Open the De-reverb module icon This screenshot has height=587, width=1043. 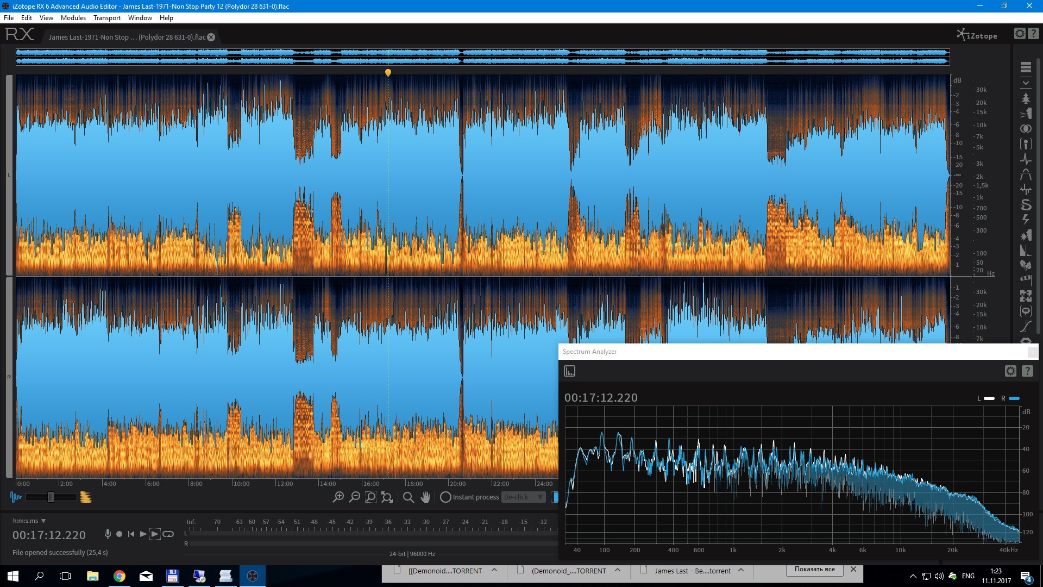click(x=1026, y=251)
